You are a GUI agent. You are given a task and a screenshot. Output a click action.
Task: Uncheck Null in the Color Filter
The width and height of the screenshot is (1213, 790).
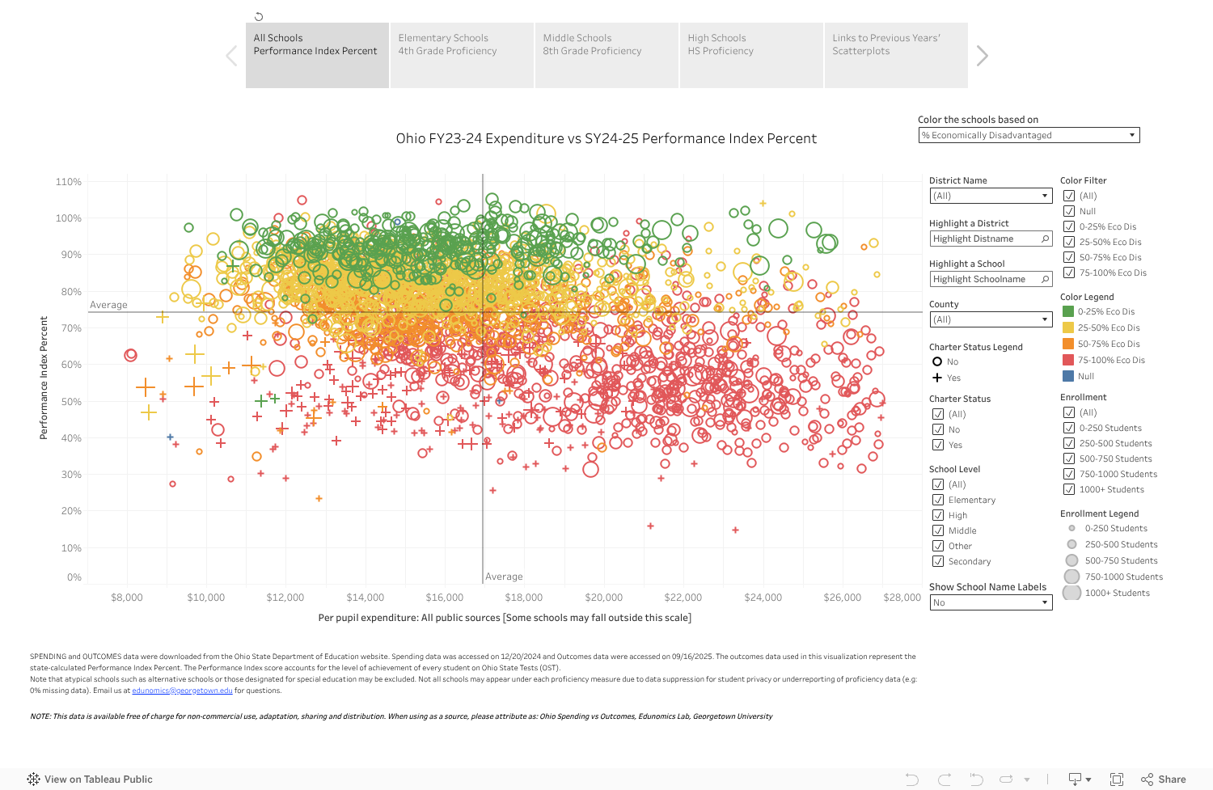1070,211
